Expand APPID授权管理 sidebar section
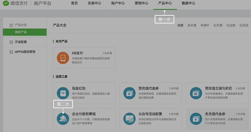This screenshot has width=251, height=132. [25, 52]
